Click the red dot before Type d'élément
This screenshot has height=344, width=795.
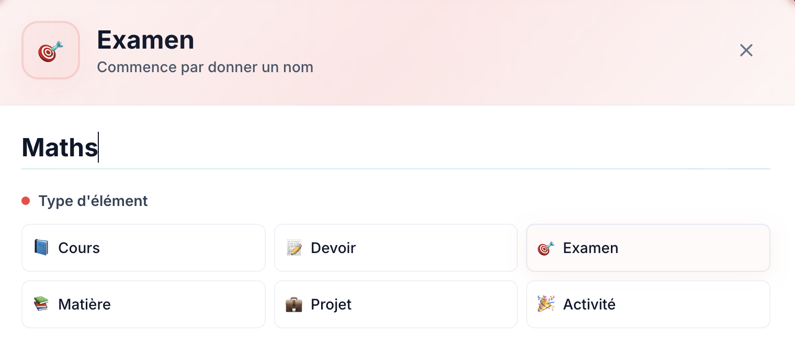tap(26, 201)
